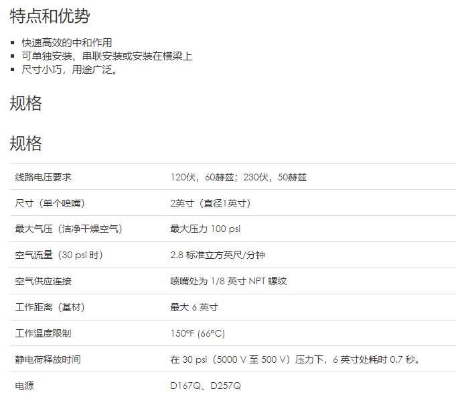Click the 尺寸小巧，用途广泛 bullet text

pyautogui.click(x=70, y=70)
